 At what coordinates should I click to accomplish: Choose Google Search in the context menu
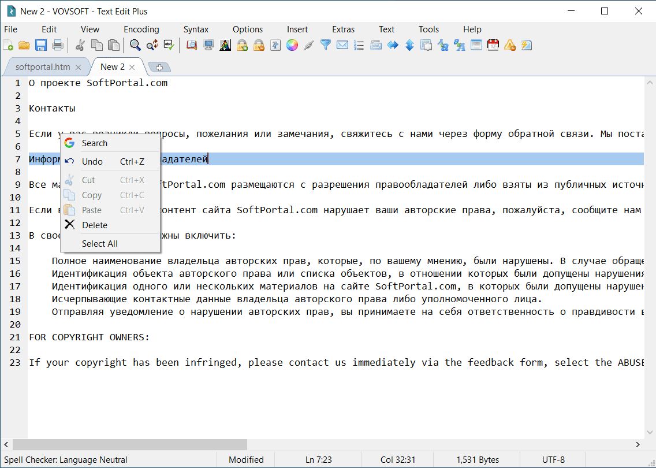click(x=110, y=143)
